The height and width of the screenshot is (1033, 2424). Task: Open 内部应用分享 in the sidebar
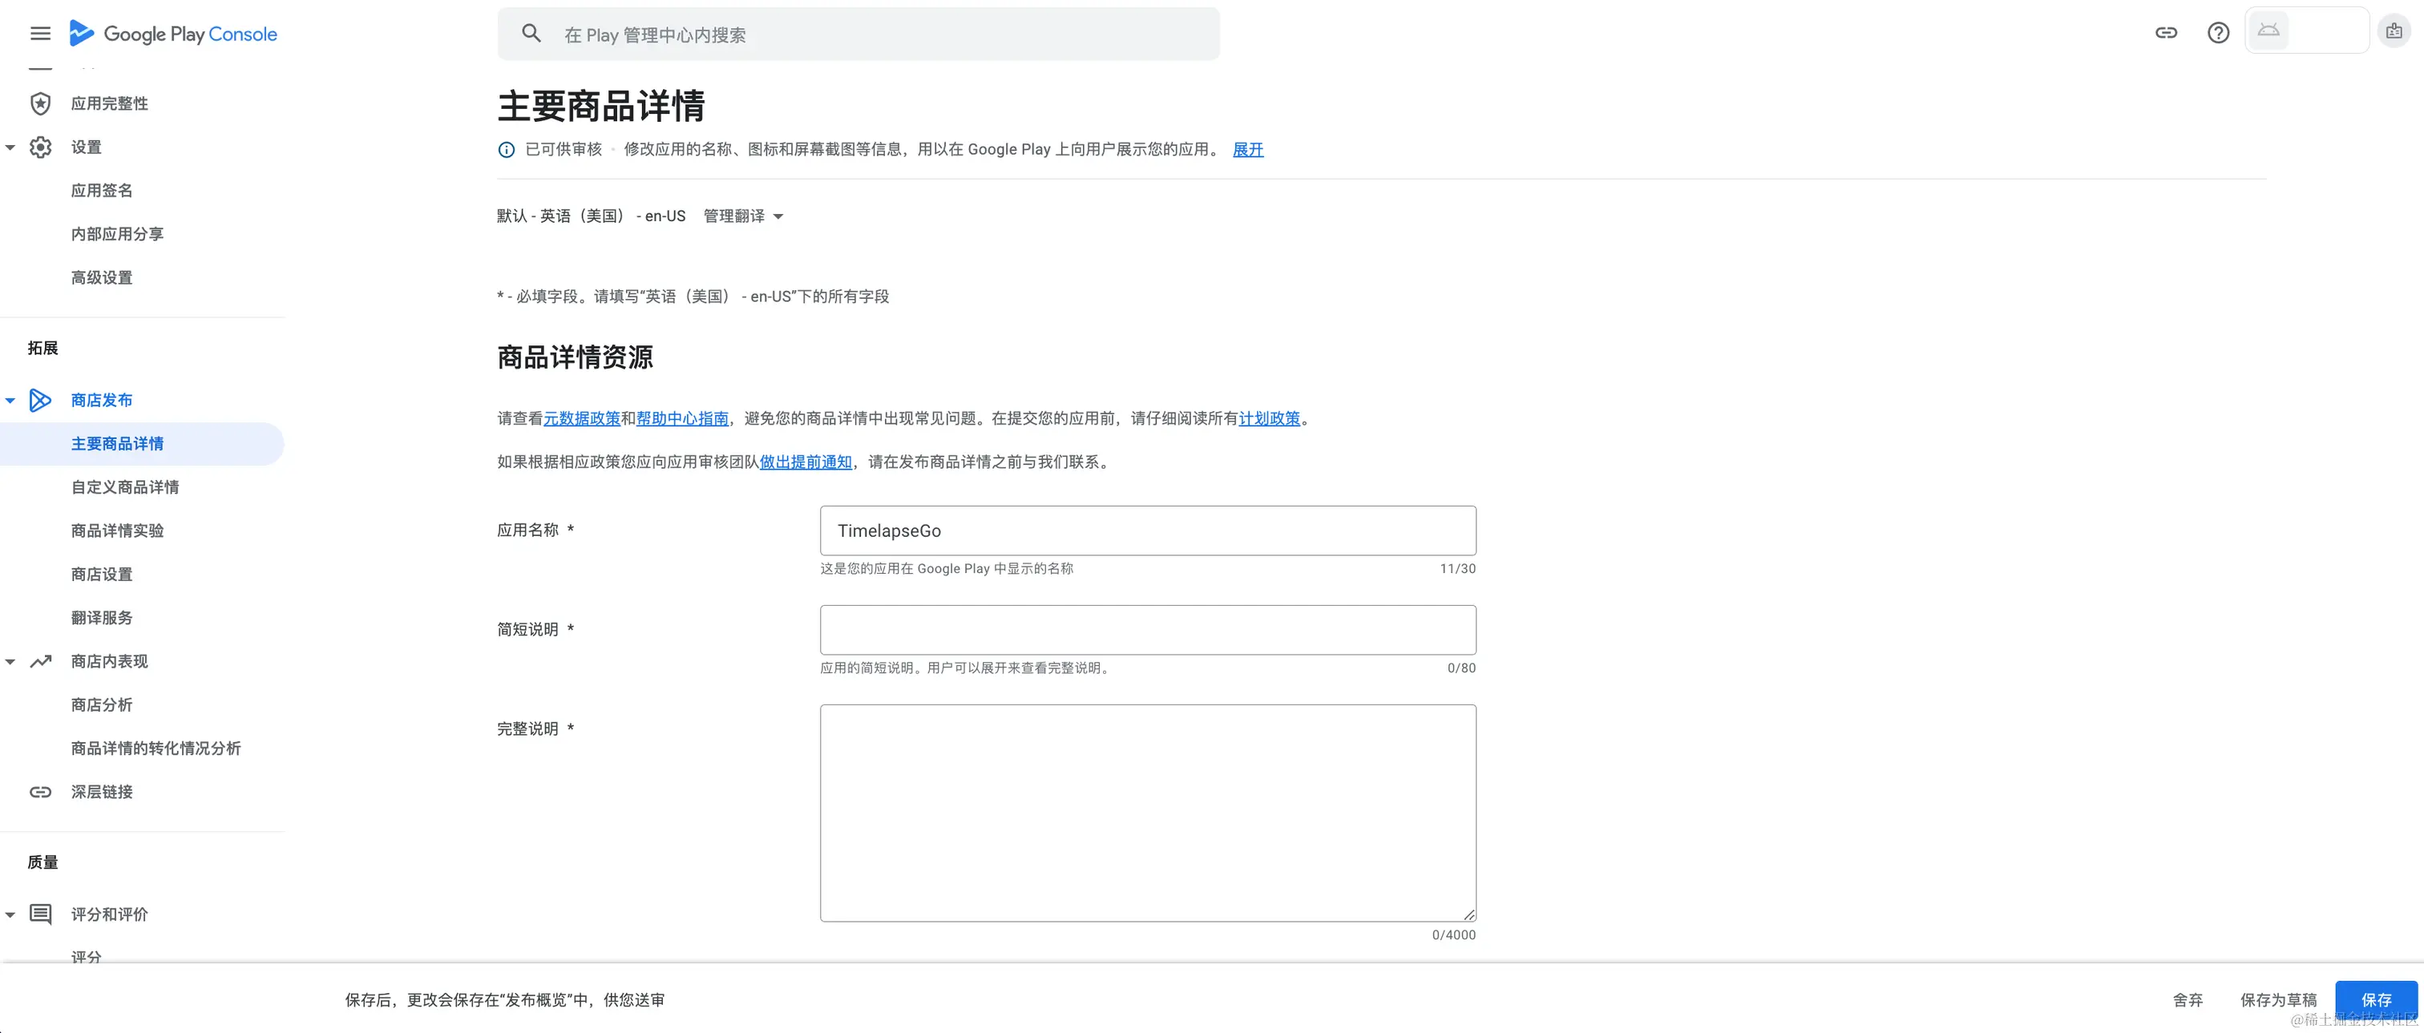tap(118, 234)
